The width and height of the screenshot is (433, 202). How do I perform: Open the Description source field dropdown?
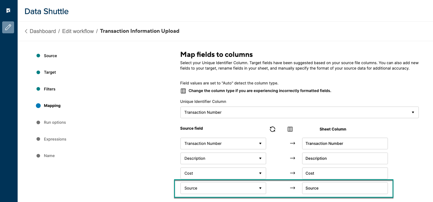click(223, 158)
